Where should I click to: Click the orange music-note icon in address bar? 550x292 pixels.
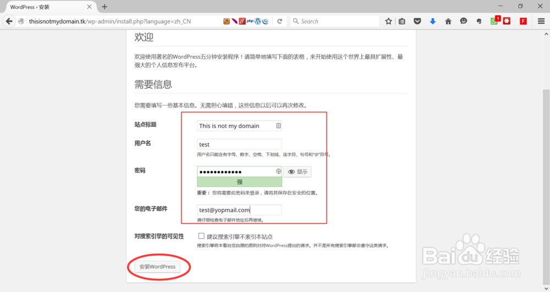point(227,21)
